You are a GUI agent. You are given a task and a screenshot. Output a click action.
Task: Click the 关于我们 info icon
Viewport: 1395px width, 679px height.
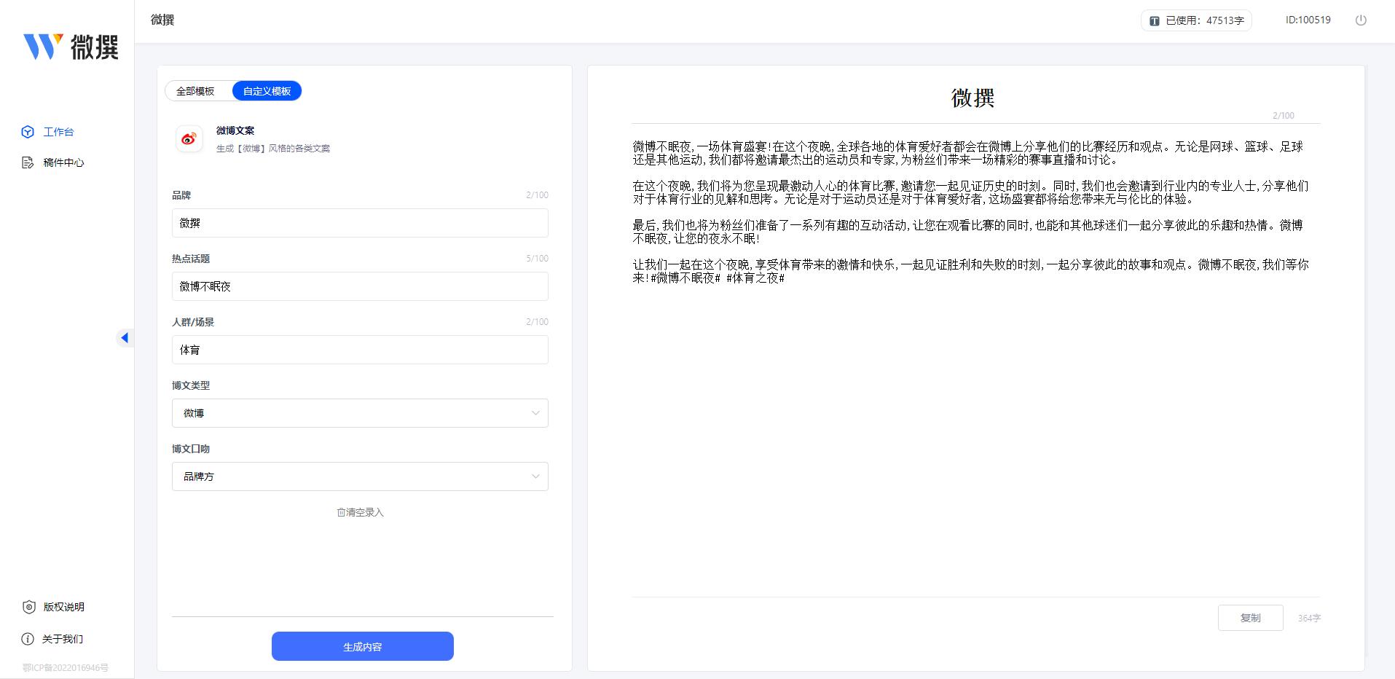28,638
